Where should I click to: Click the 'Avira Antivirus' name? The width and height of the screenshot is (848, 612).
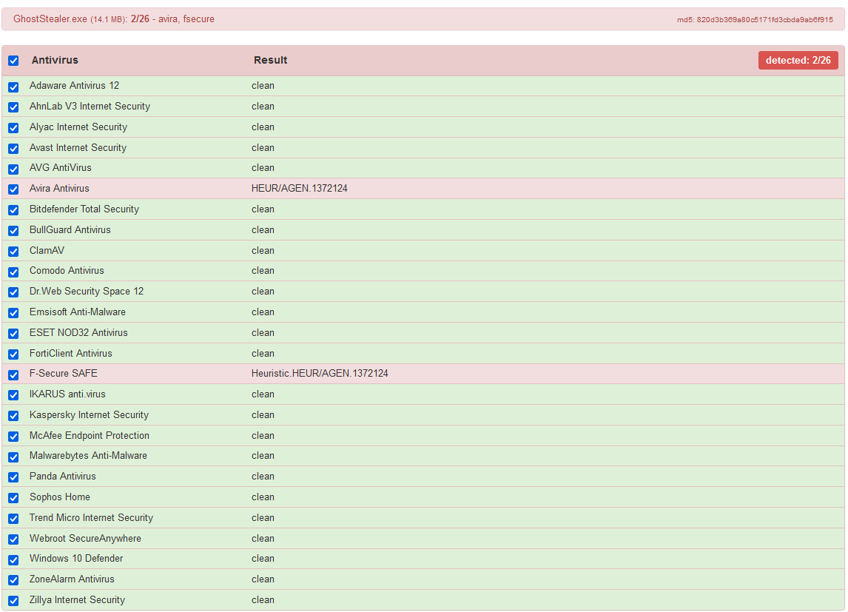59,188
